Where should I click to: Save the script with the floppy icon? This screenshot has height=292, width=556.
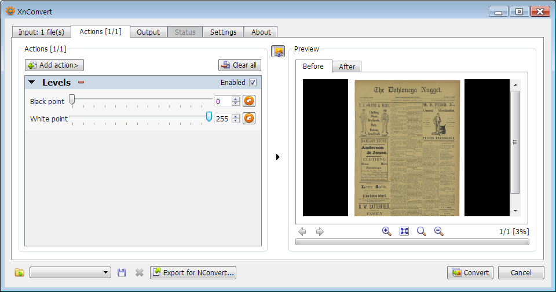tap(122, 272)
